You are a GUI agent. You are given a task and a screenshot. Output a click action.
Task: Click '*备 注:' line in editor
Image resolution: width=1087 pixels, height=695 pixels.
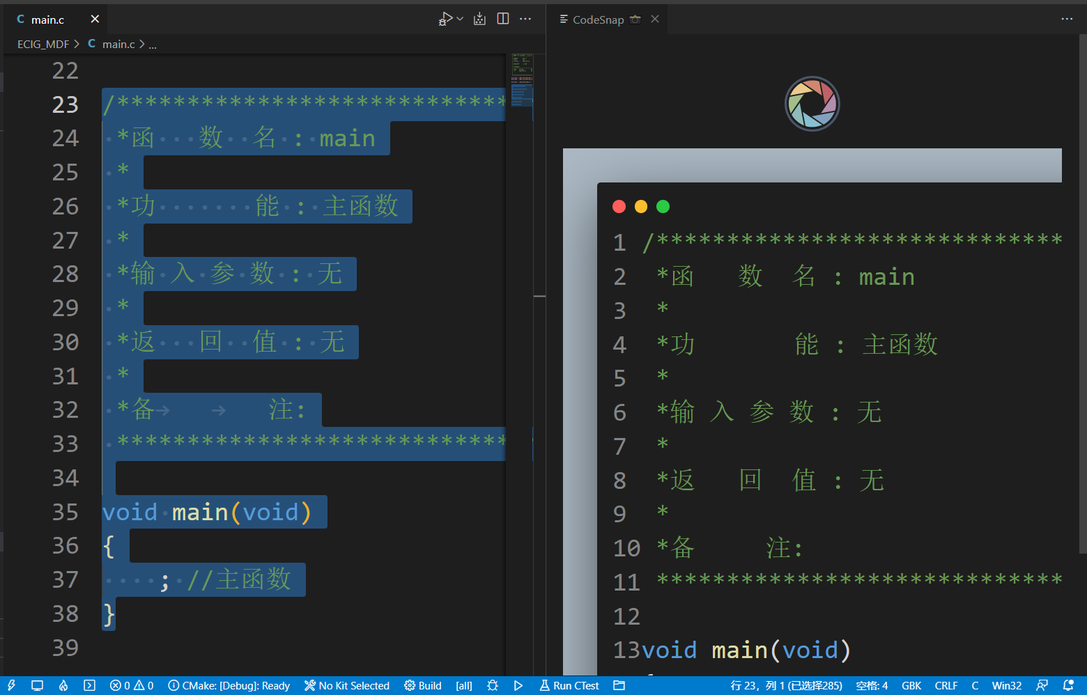(212, 409)
